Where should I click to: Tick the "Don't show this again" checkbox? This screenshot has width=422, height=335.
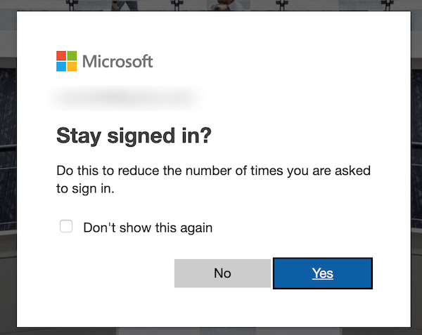tap(66, 226)
